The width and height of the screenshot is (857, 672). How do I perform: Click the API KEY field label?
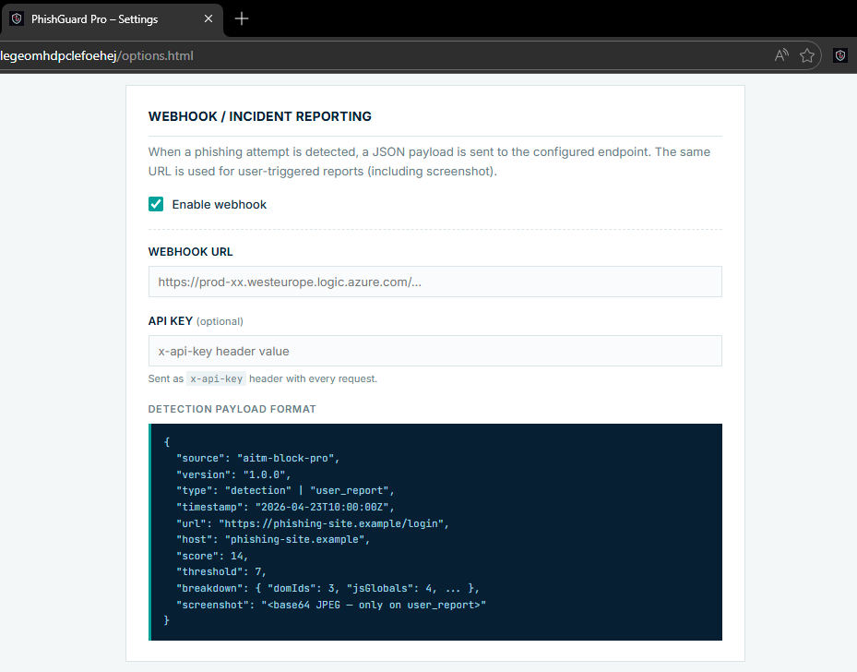coord(171,321)
